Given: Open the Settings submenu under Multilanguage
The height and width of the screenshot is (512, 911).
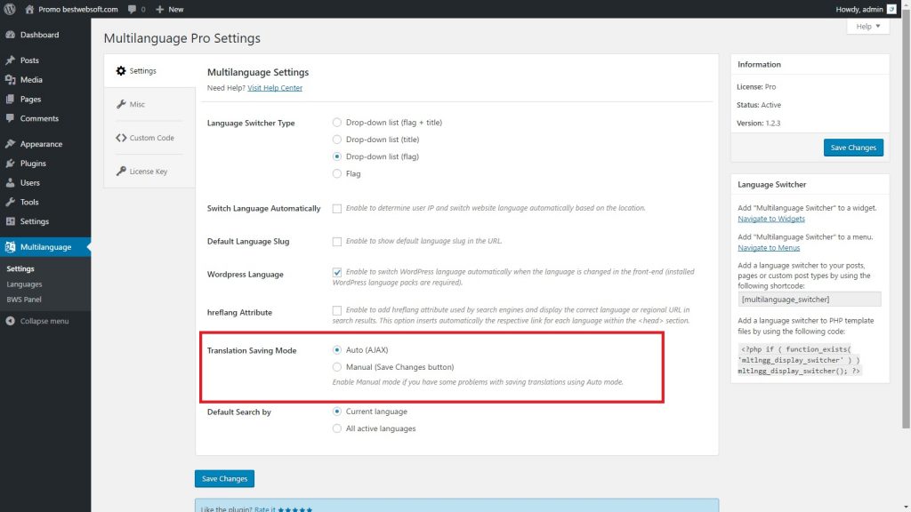Looking at the screenshot, I should (x=20, y=268).
